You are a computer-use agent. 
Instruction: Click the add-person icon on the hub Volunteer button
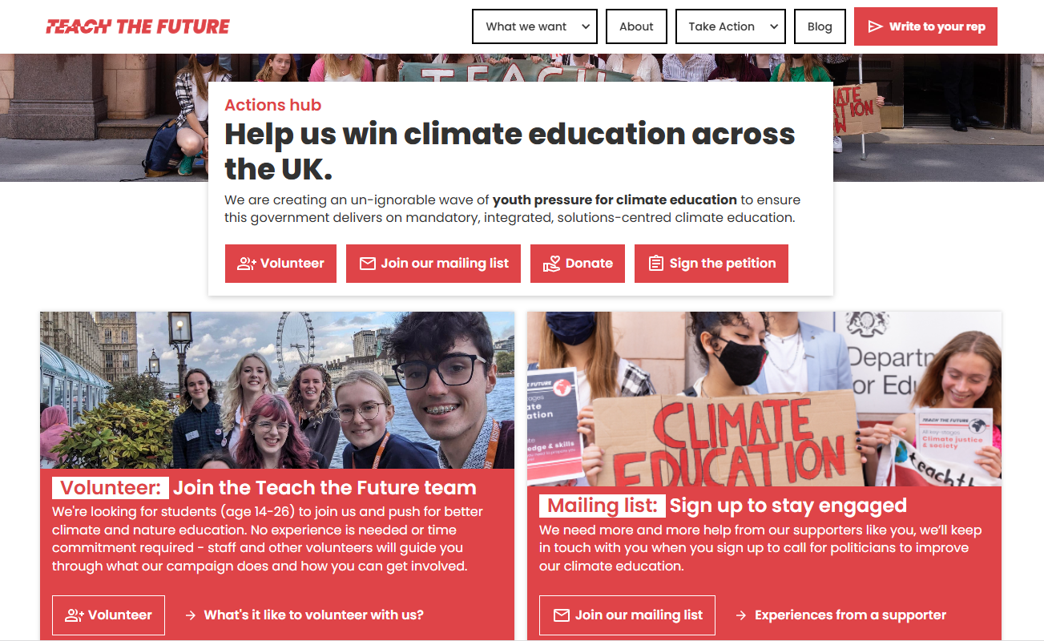coord(247,264)
